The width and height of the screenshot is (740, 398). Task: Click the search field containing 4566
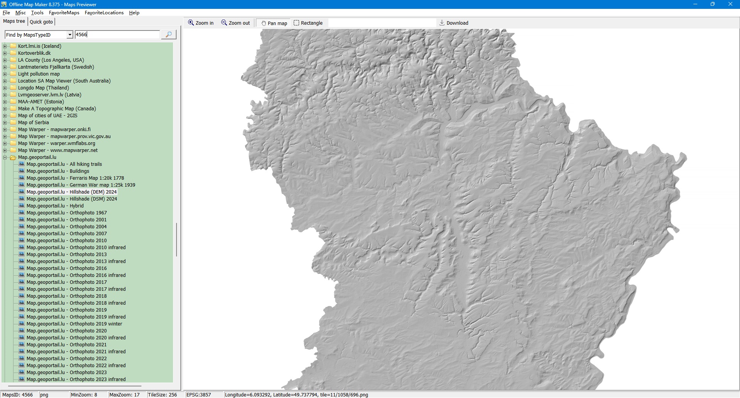(x=117, y=35)
